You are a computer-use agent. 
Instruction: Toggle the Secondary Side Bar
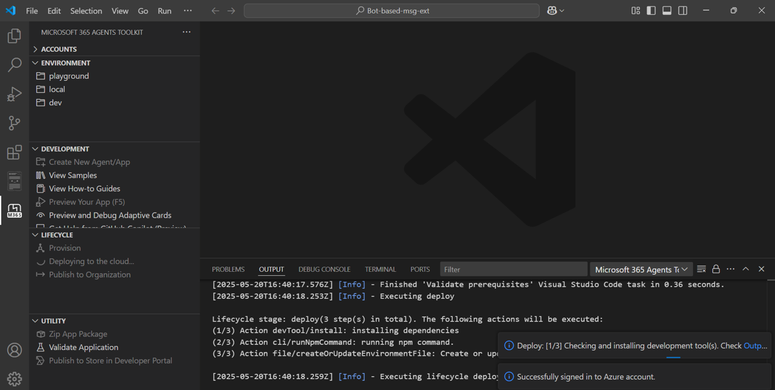683,11
